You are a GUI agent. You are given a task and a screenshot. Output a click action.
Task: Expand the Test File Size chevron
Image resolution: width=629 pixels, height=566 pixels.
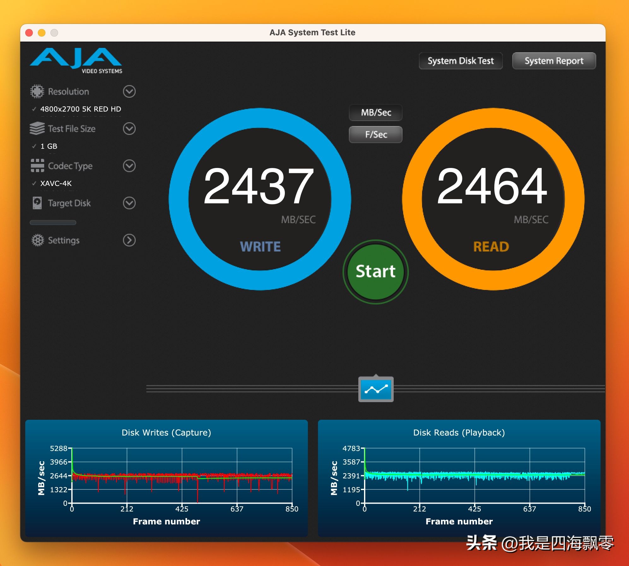coord(129,129)
